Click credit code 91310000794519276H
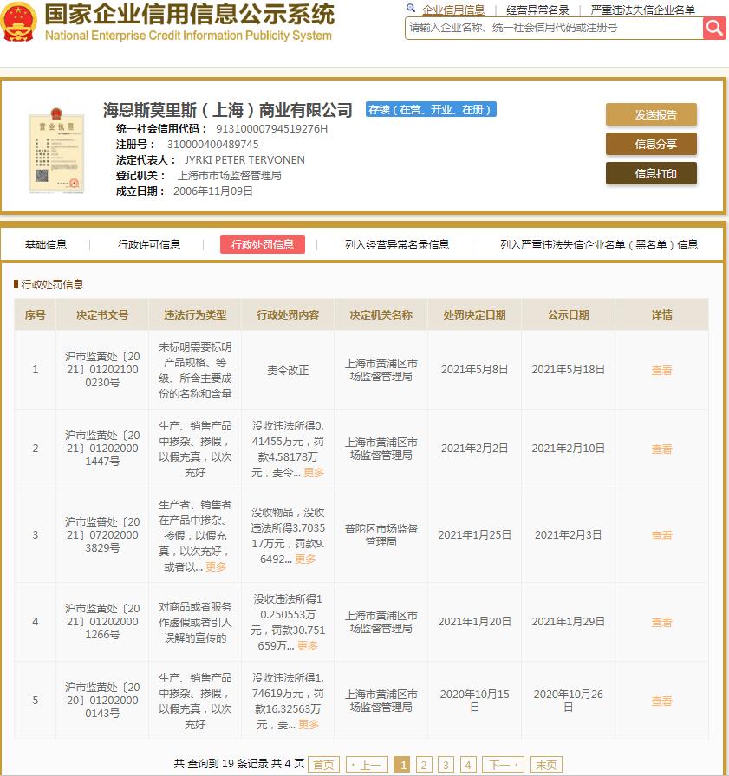729x776 pixels. click(x=272, y=129)
